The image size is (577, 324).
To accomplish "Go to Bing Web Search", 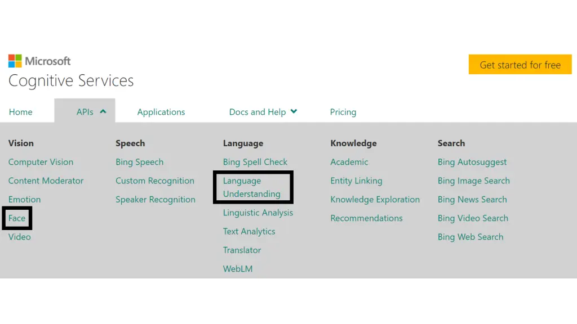I will click(471, 237).
